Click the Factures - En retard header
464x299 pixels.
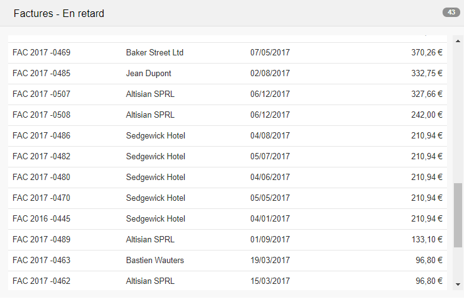[59, 13]
